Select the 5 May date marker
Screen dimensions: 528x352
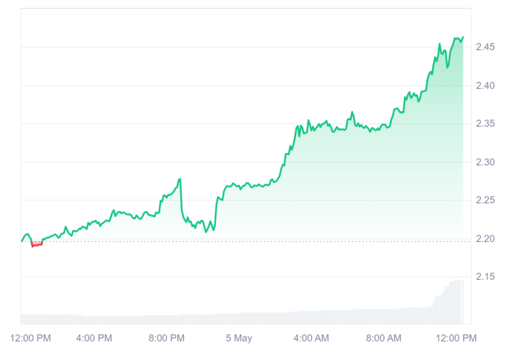239,338
